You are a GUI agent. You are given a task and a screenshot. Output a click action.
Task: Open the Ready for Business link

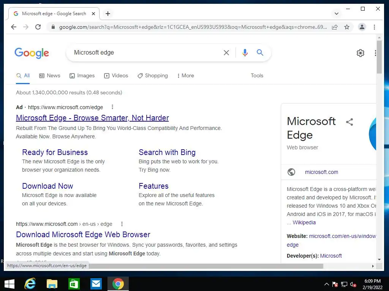point(55,152)
